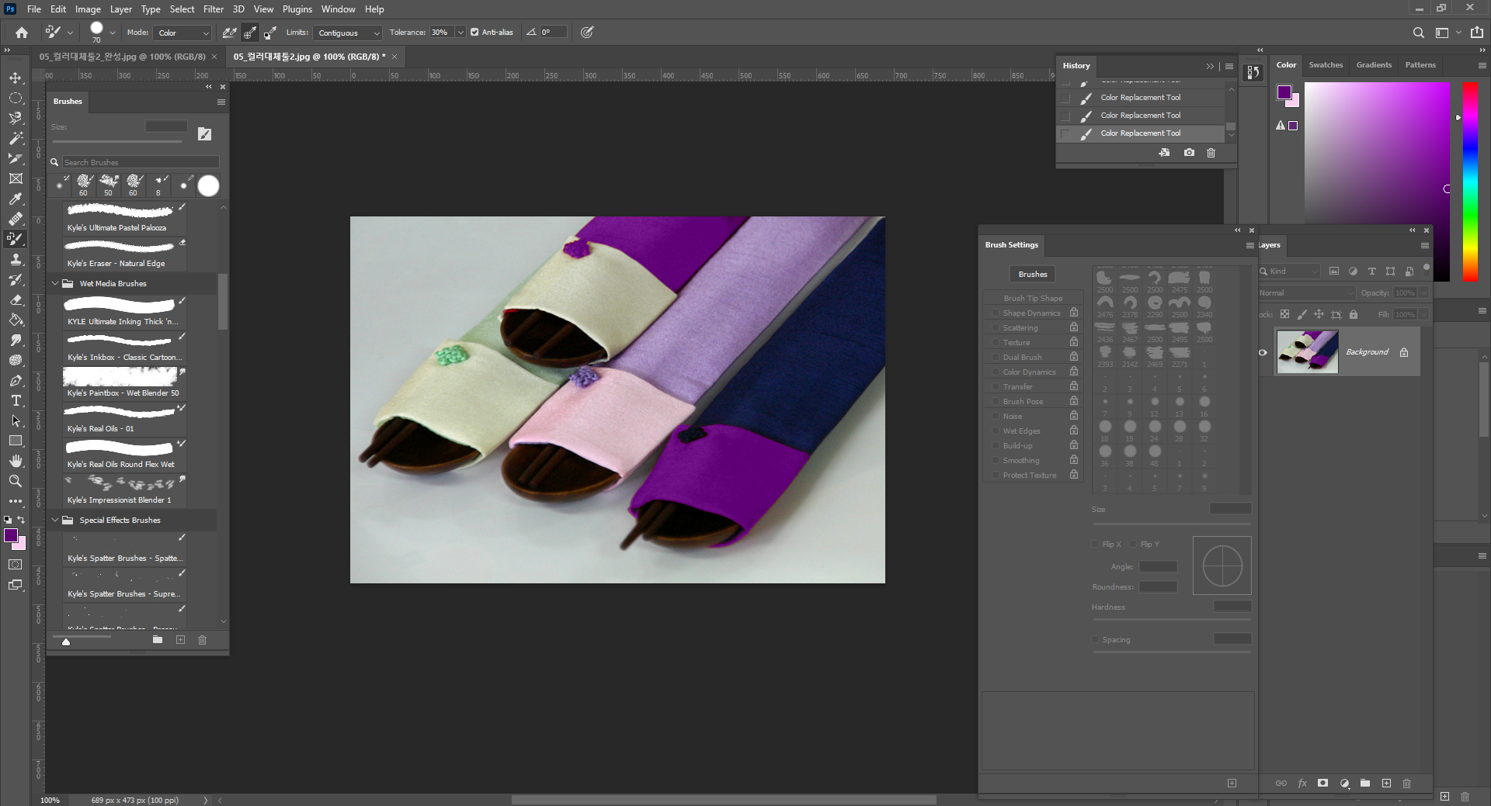Select the Type tool
1491x806 pixels.
click(16, 400)
